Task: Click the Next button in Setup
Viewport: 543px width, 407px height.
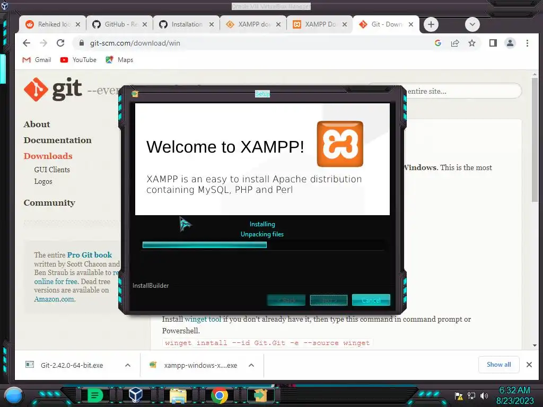Action: tap(329, 300)
